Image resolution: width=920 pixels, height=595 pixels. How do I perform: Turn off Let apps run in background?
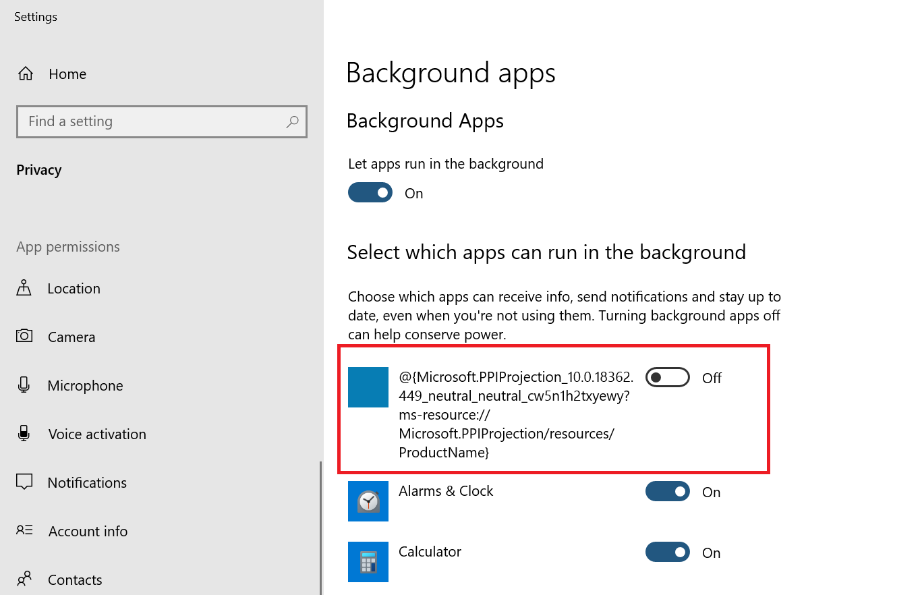(x=370, y=193)
